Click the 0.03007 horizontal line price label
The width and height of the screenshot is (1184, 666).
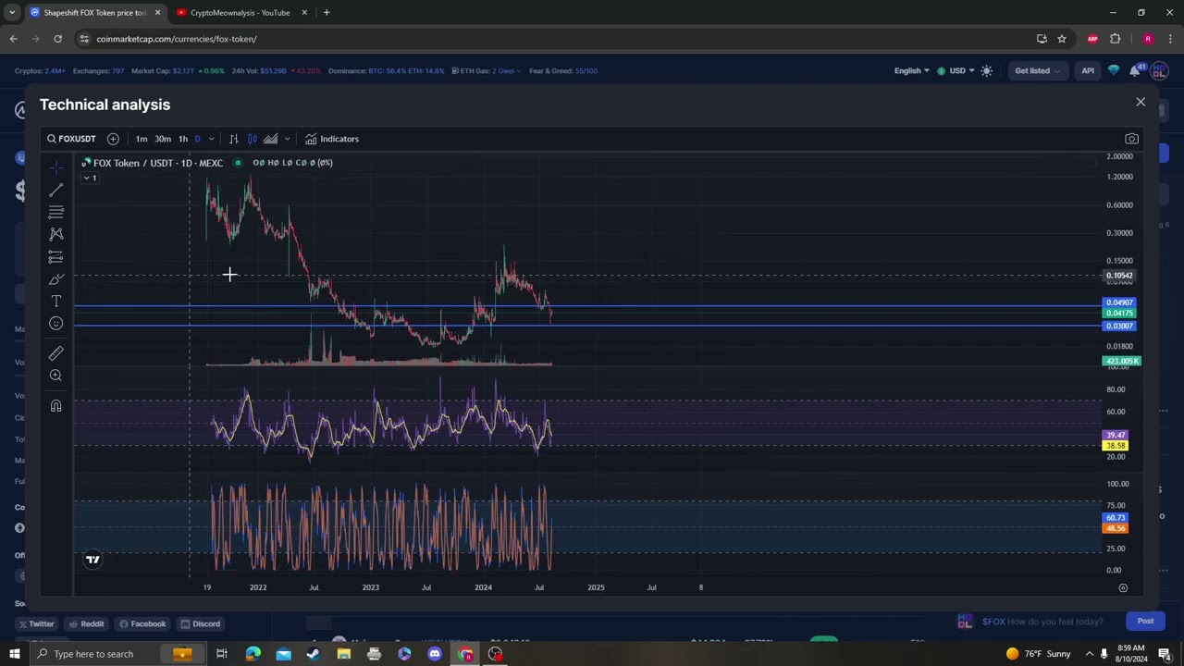click(x=1119, y=326)
